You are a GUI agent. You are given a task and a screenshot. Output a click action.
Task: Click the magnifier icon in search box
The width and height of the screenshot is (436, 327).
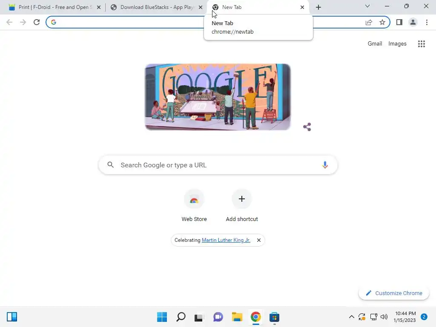point(111,165)
